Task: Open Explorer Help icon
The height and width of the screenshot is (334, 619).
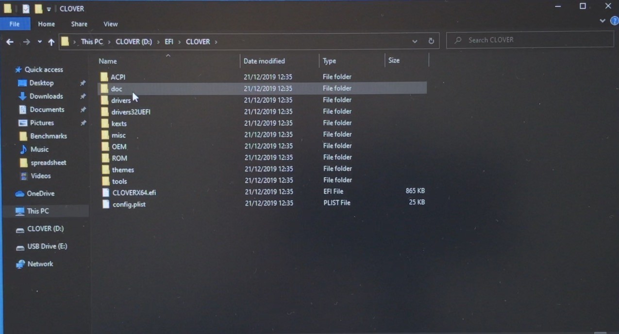Action: pos(614,21)
